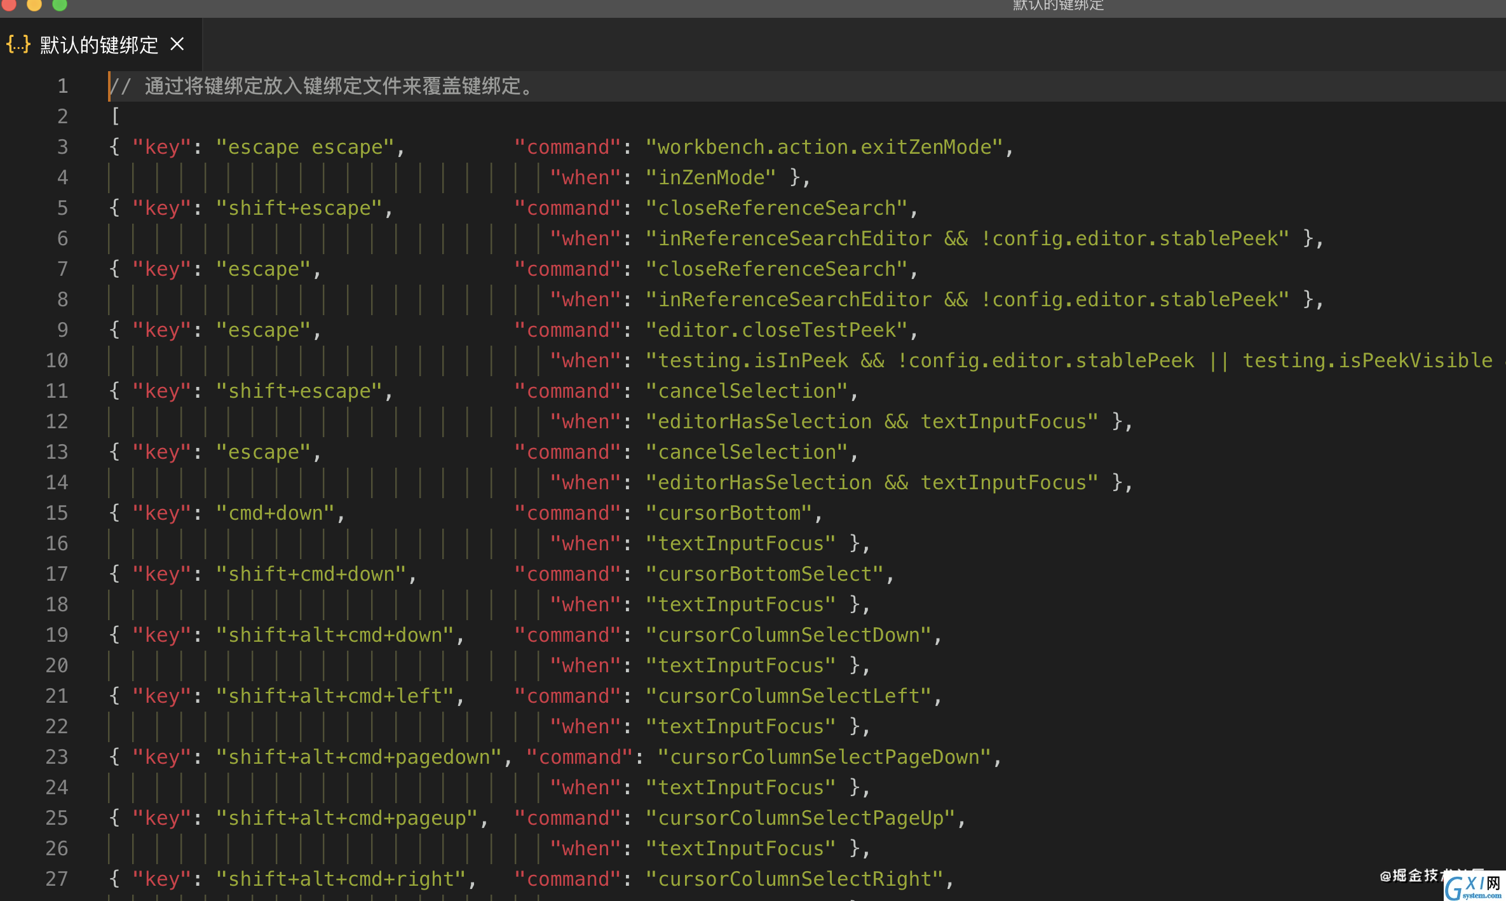Click "closeReferenceSearch" on line 5
Viewport: 1506px width, 901px height.
click(x=776, y=208)
